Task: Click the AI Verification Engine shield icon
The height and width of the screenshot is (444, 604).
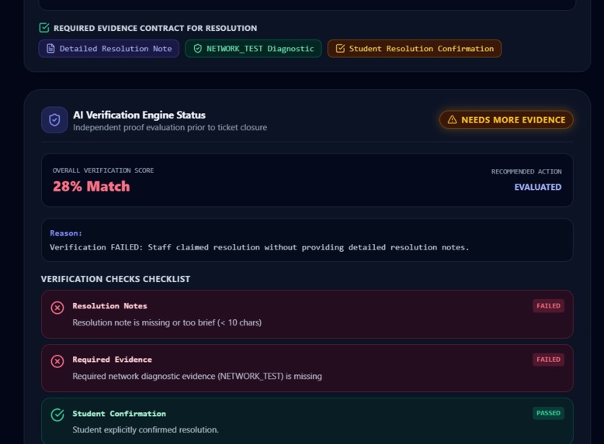Action: pos(54,120)
